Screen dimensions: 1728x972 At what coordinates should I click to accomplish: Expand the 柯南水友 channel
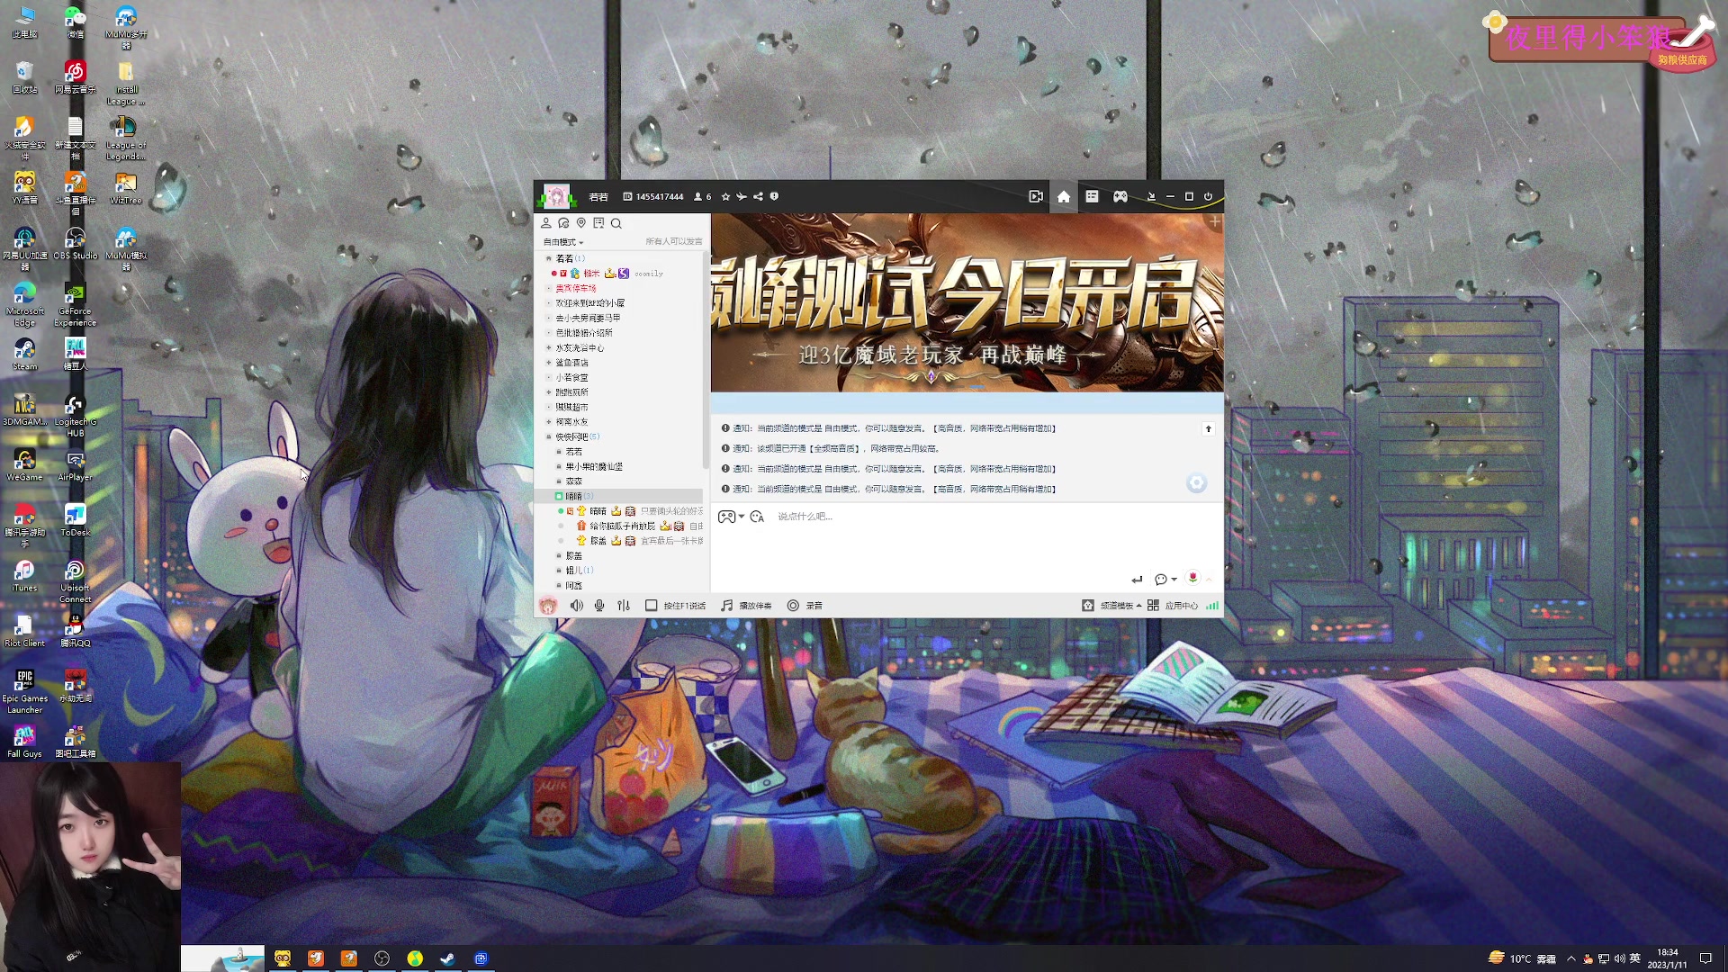(x=549, y=422)
